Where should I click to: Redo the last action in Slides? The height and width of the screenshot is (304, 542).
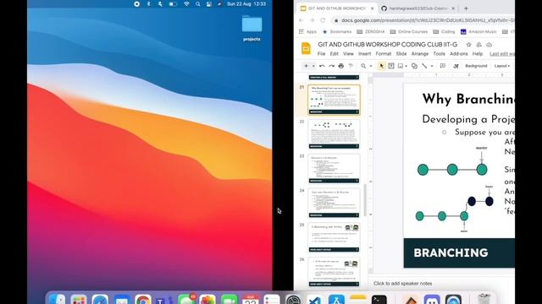pos(331,66)
